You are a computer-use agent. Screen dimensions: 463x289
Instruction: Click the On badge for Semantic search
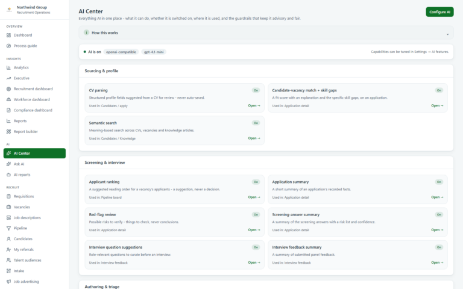coord(256,123)
